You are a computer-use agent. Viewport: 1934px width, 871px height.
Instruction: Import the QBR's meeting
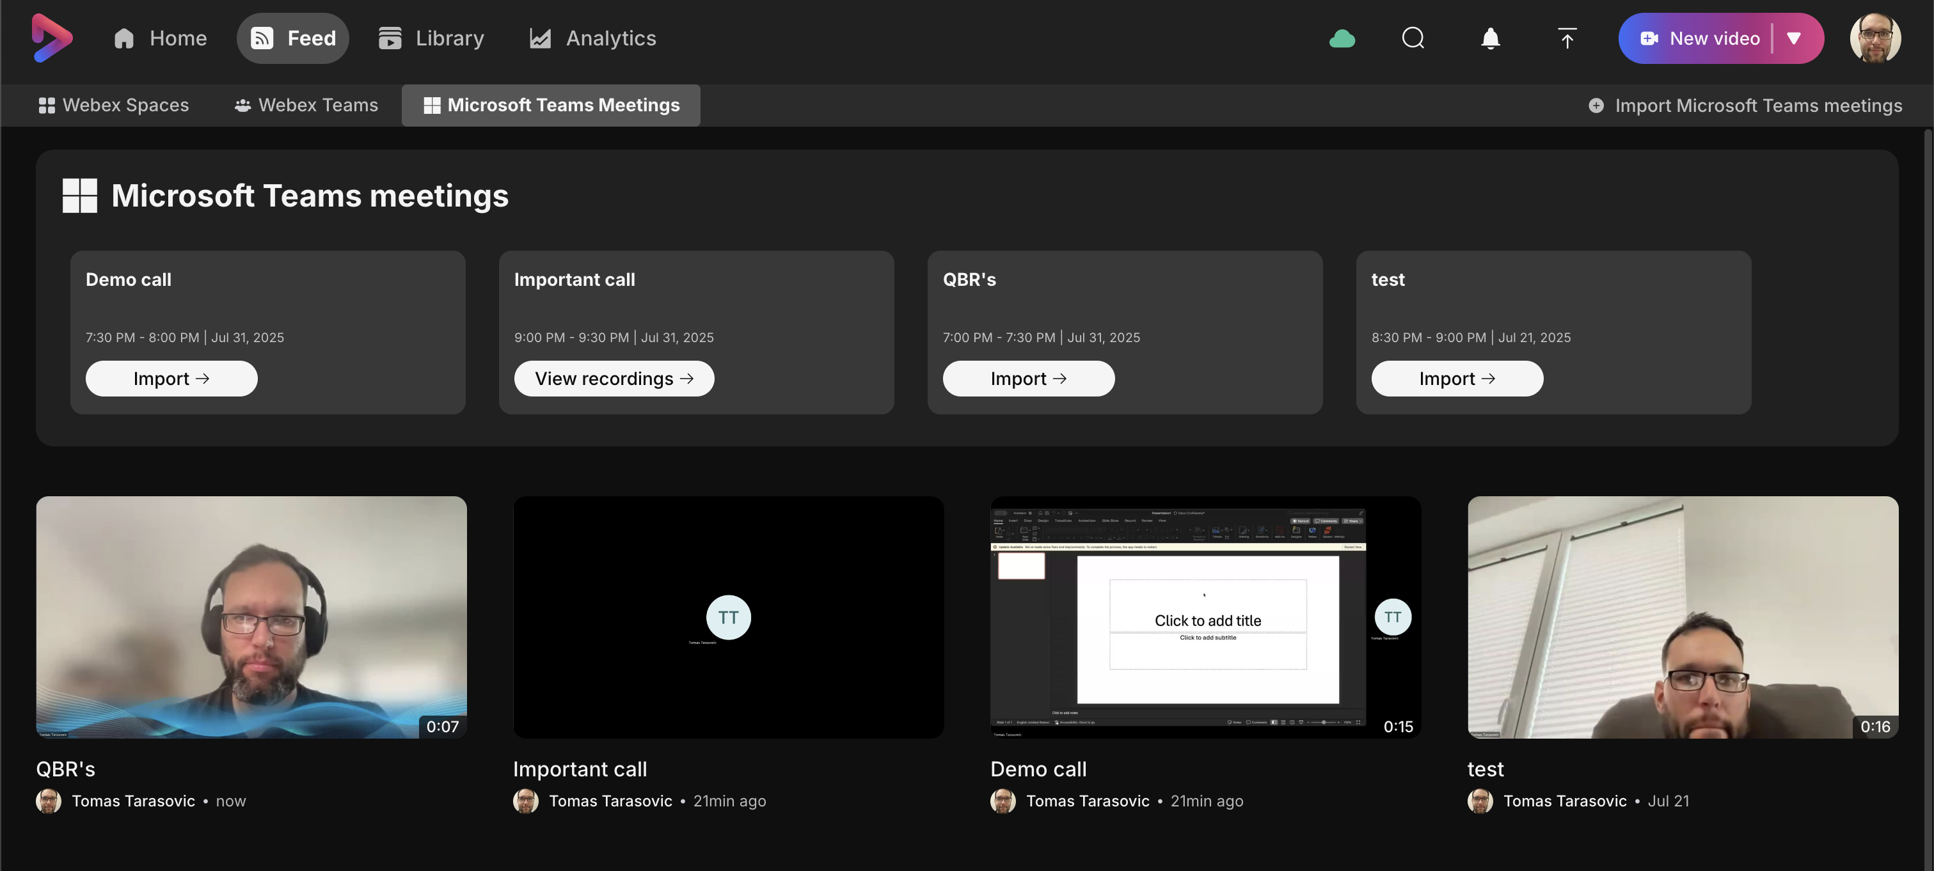[1029, 379]
